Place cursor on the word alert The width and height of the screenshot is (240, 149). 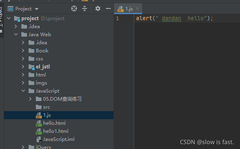click(144, 18)
